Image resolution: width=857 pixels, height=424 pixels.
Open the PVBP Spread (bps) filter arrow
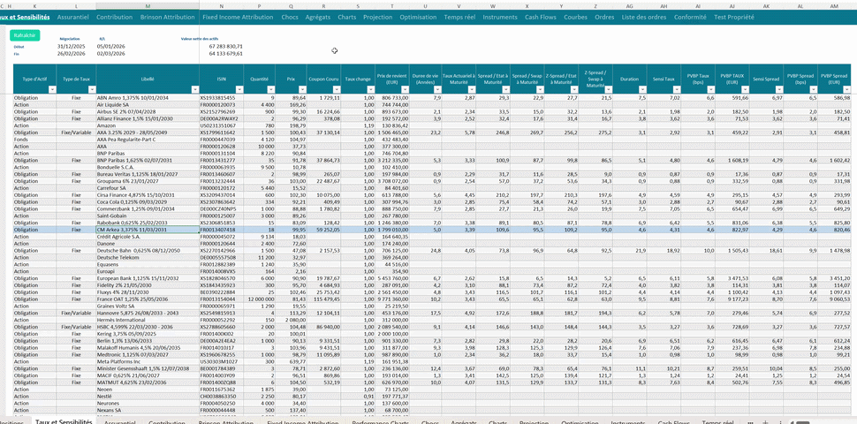click(814, 89)
